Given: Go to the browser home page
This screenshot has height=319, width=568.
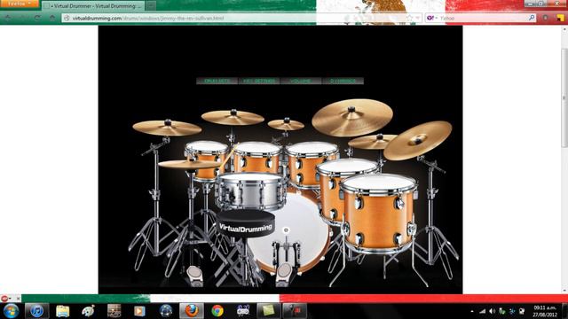Looking at the screenshot, I should coord(52,18).
